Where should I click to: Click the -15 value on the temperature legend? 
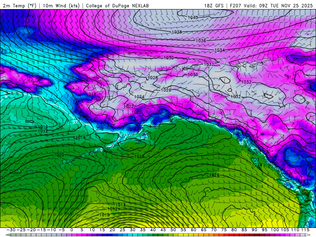click(x=41, y=230)
